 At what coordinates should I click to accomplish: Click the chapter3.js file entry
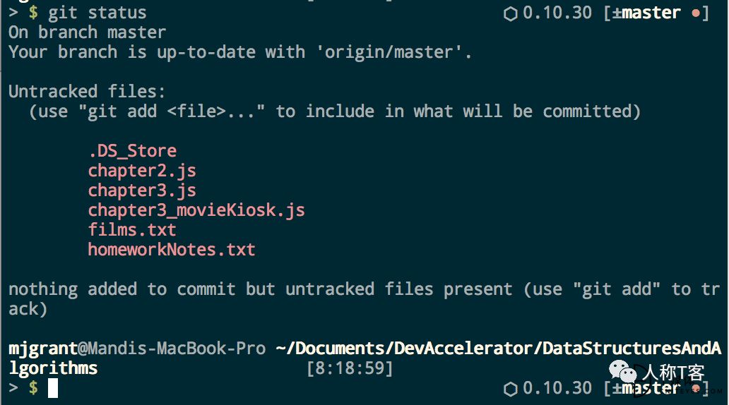[142, 190]
